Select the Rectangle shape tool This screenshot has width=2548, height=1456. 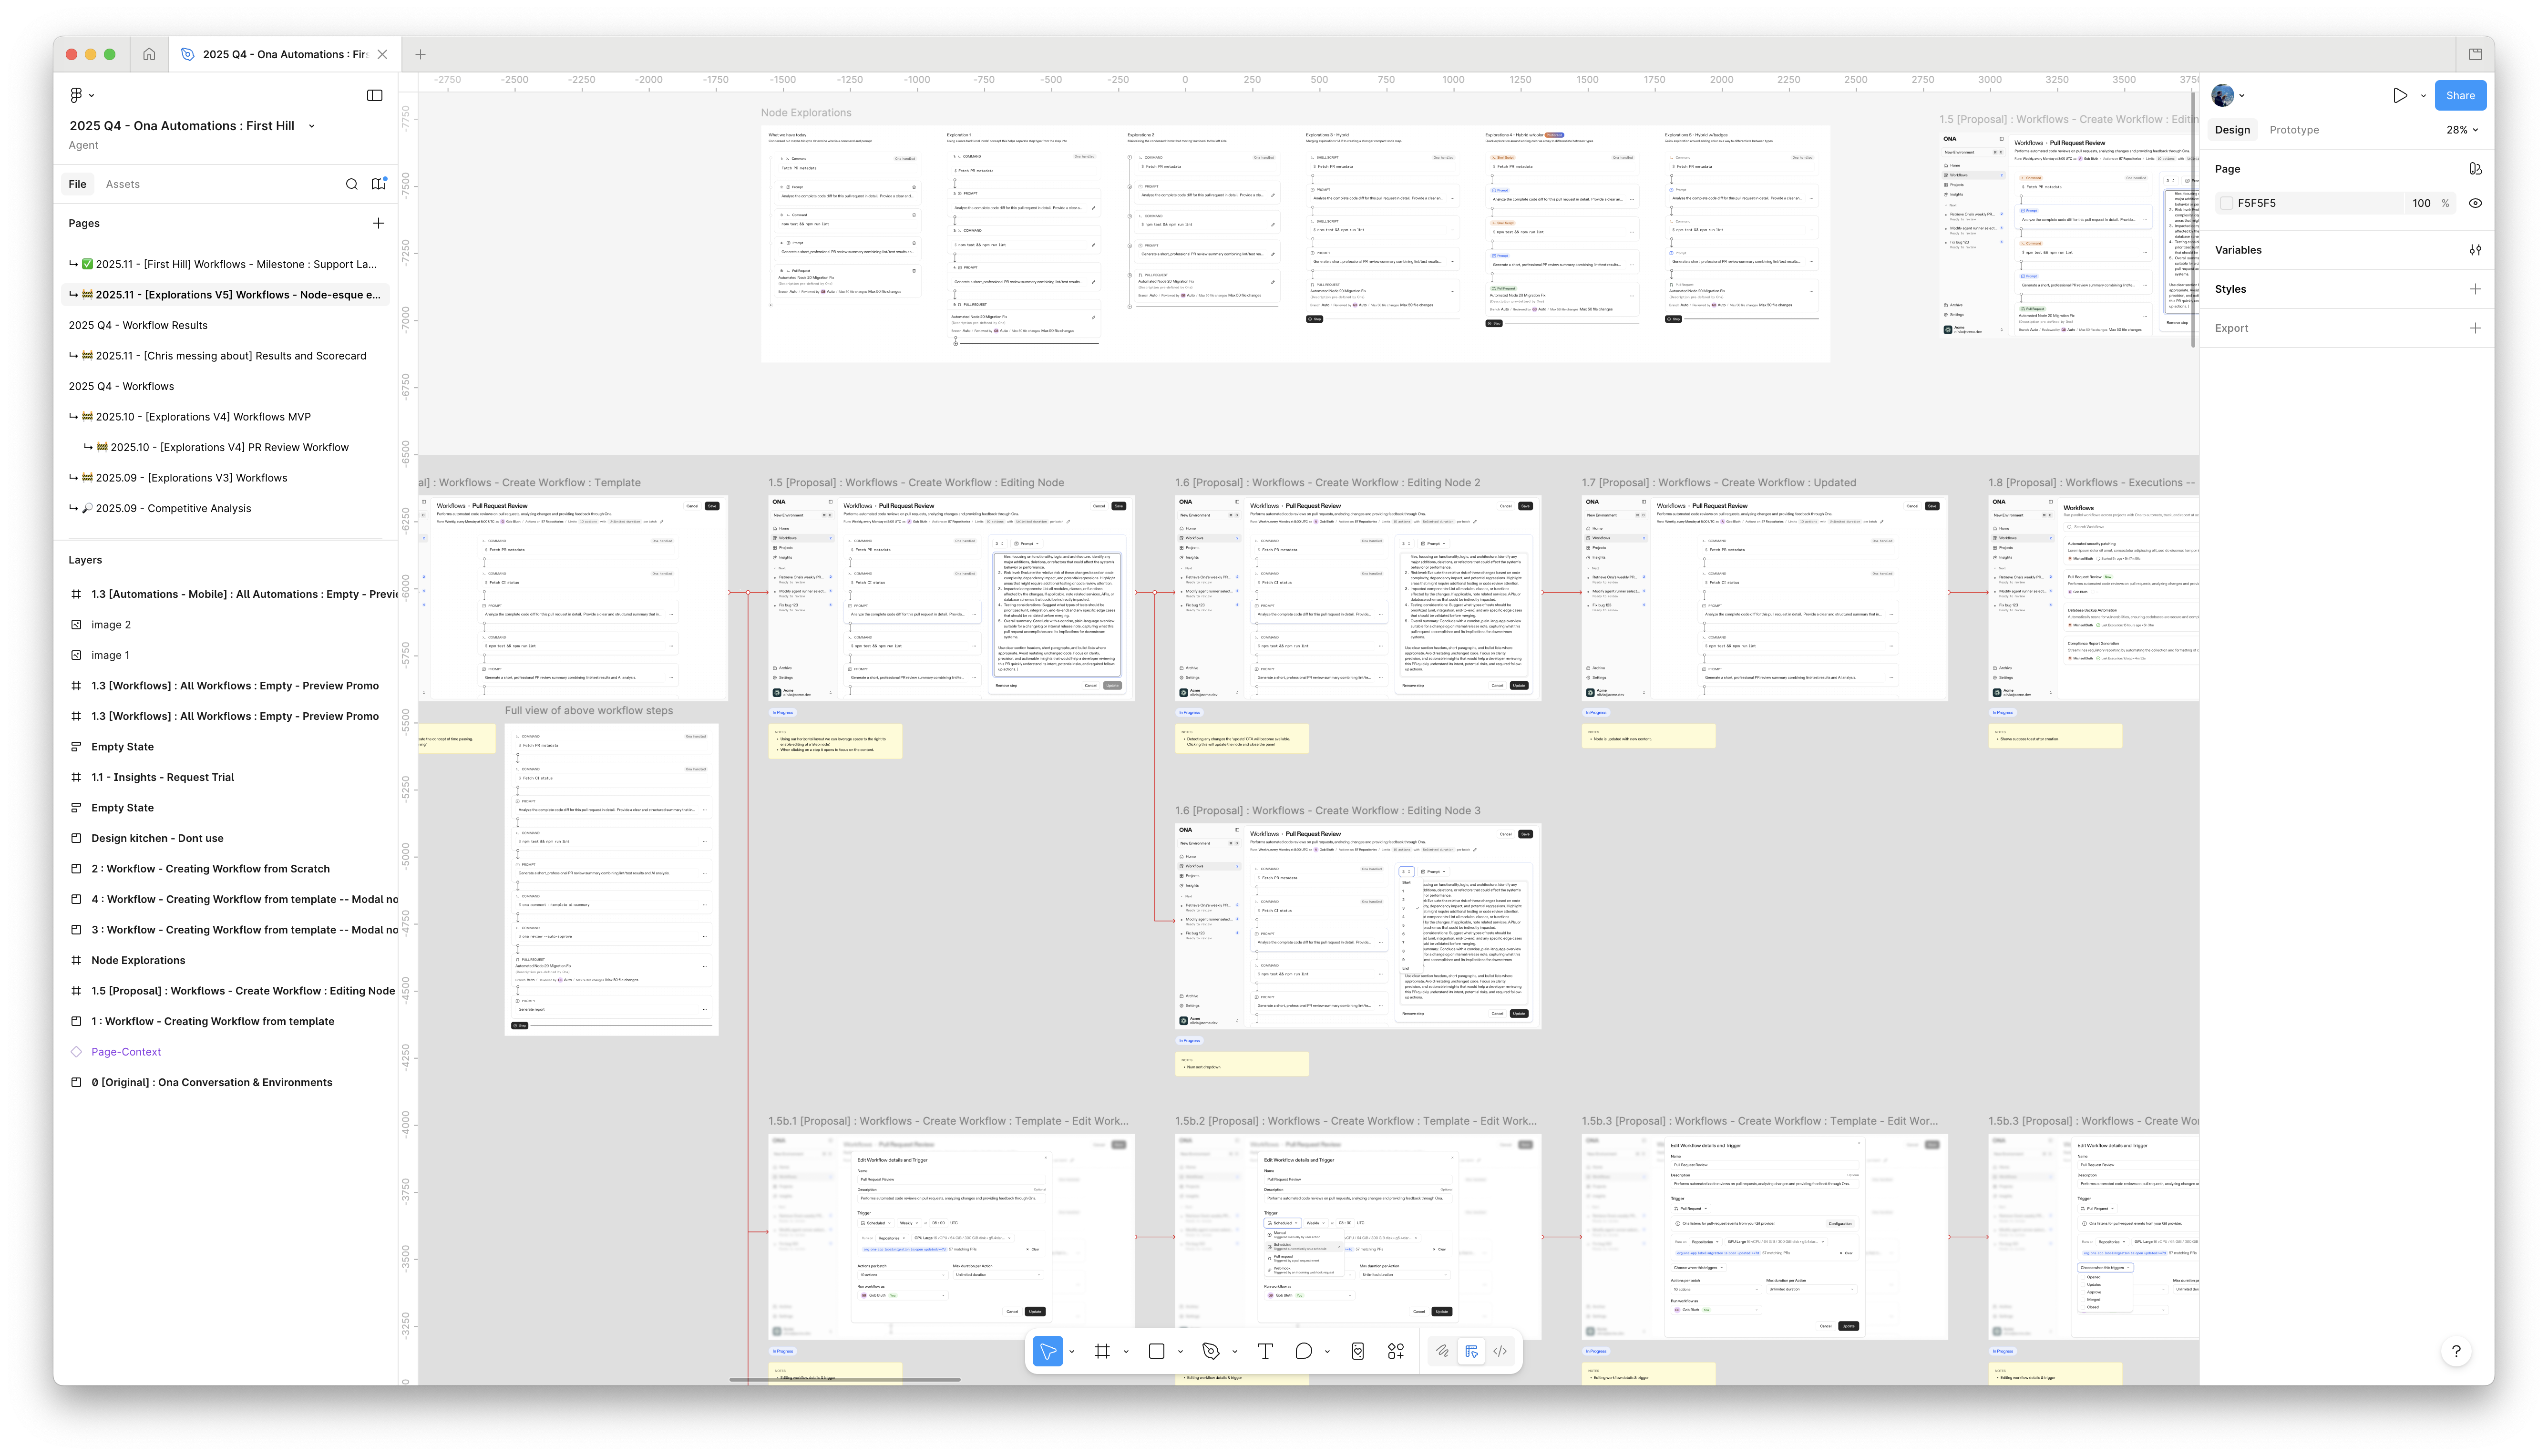[1157, 1351]
